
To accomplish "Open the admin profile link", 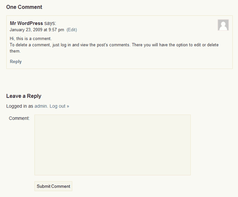I will coord(41,106).
